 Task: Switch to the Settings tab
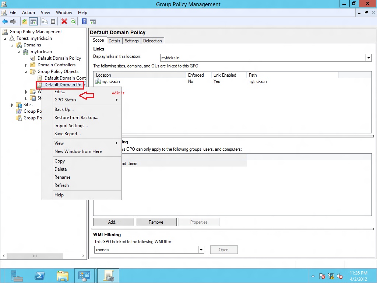(x=131, y=41)
